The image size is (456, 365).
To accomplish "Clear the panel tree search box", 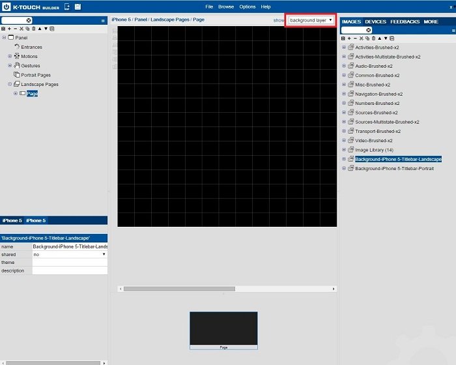I will (x=29, y=20).
